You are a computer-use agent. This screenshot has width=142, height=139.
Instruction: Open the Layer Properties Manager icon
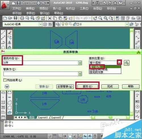coord(58,24)
